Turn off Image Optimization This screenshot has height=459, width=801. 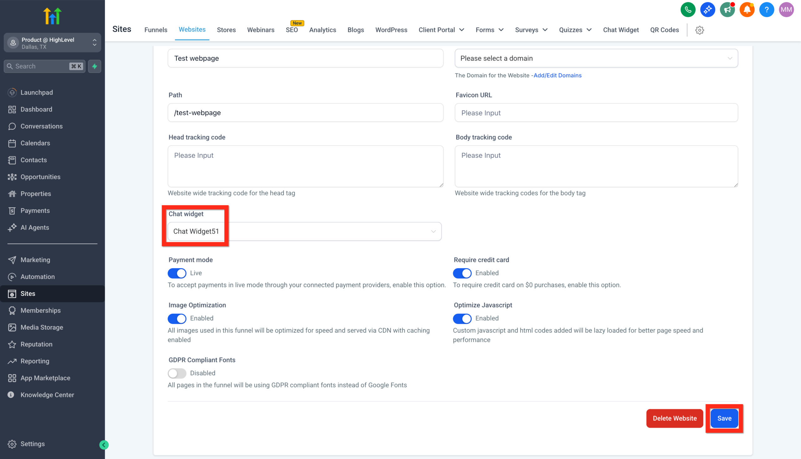point(177,318)
